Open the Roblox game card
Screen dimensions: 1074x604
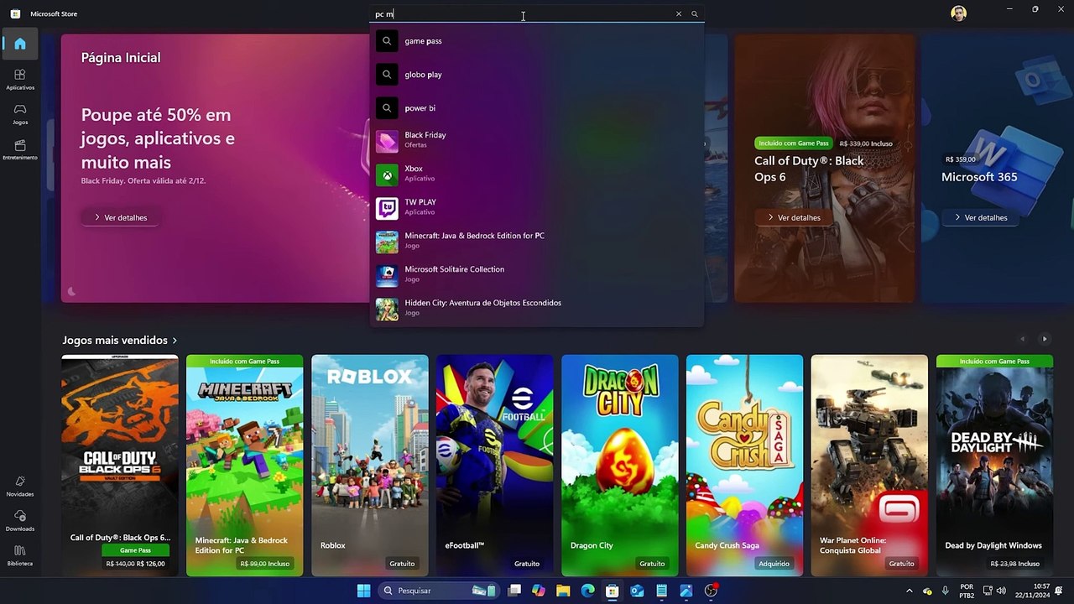point(370,466)
